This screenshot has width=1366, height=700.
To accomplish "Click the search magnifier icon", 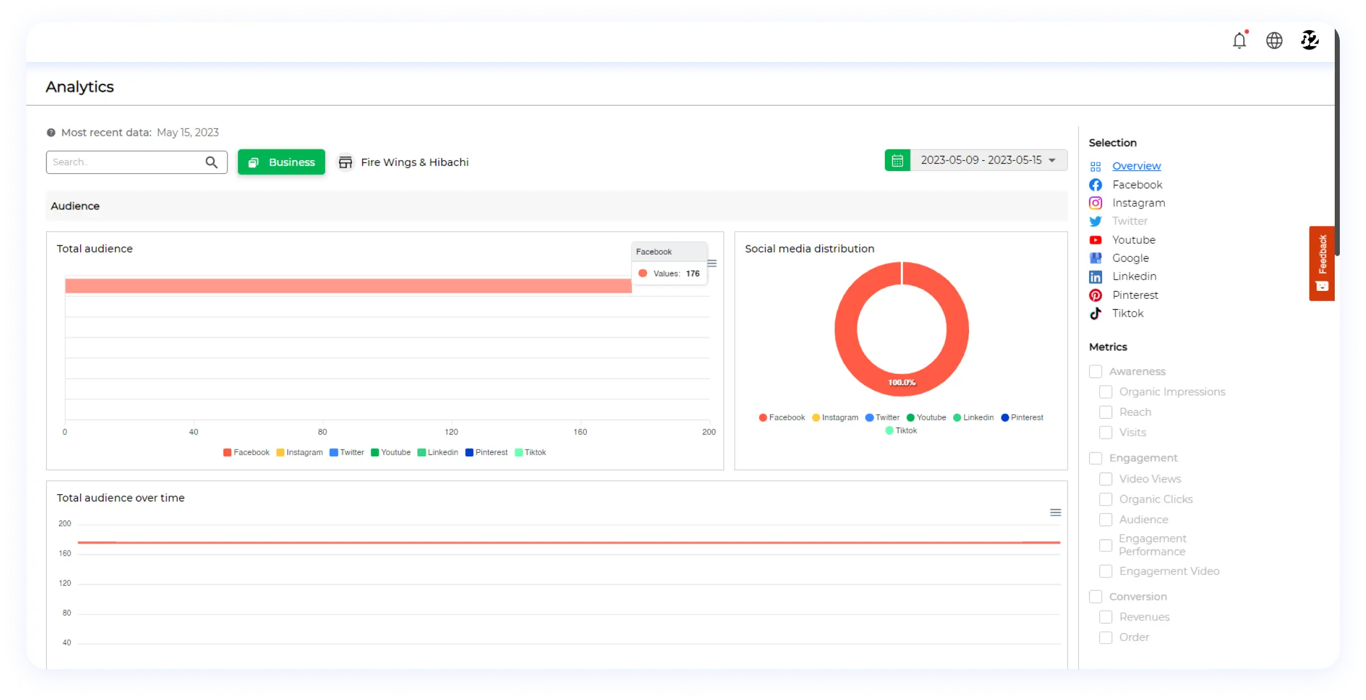I will [212, 163].
